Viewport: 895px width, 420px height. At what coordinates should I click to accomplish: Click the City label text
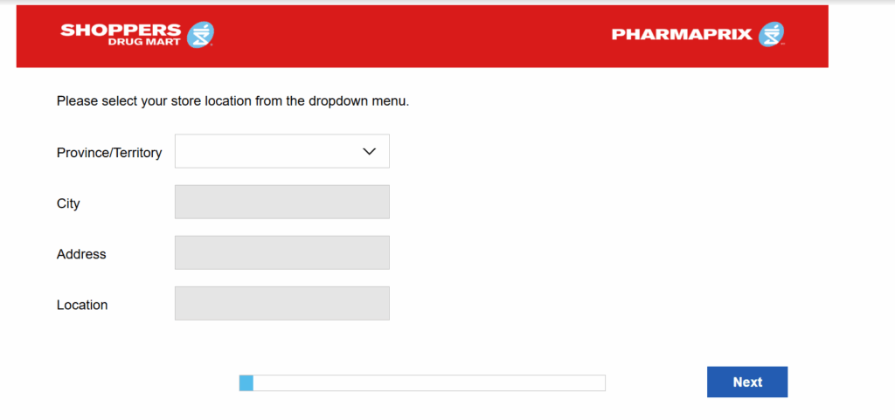(68, 203)
